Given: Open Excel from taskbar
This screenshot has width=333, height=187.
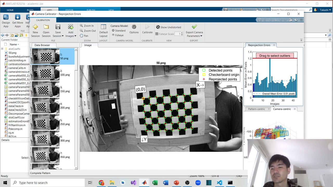Looking at the screenshot, I should tap(155, 183).
